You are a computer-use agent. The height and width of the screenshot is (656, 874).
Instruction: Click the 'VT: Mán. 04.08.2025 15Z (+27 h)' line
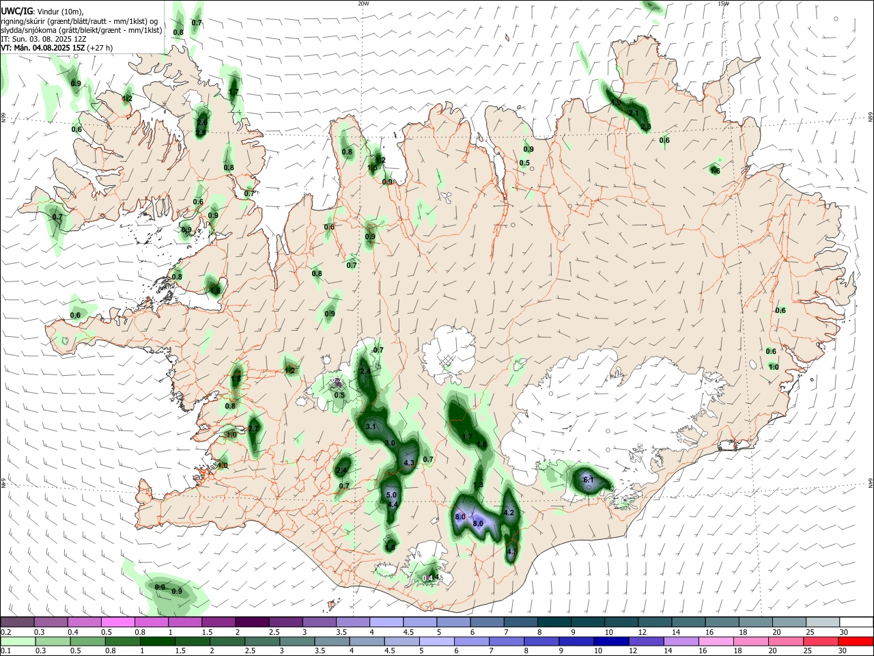[x=57, y=48]
